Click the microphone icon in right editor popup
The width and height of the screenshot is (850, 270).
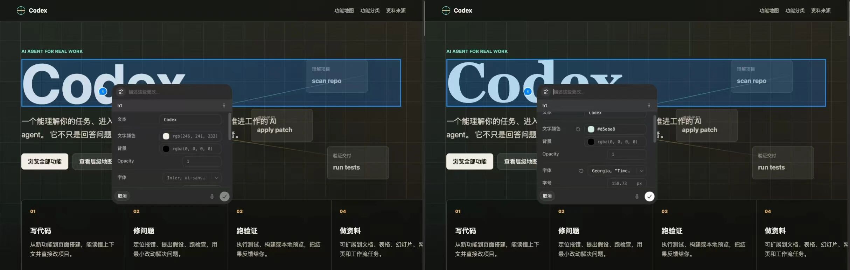coord(637,196)
